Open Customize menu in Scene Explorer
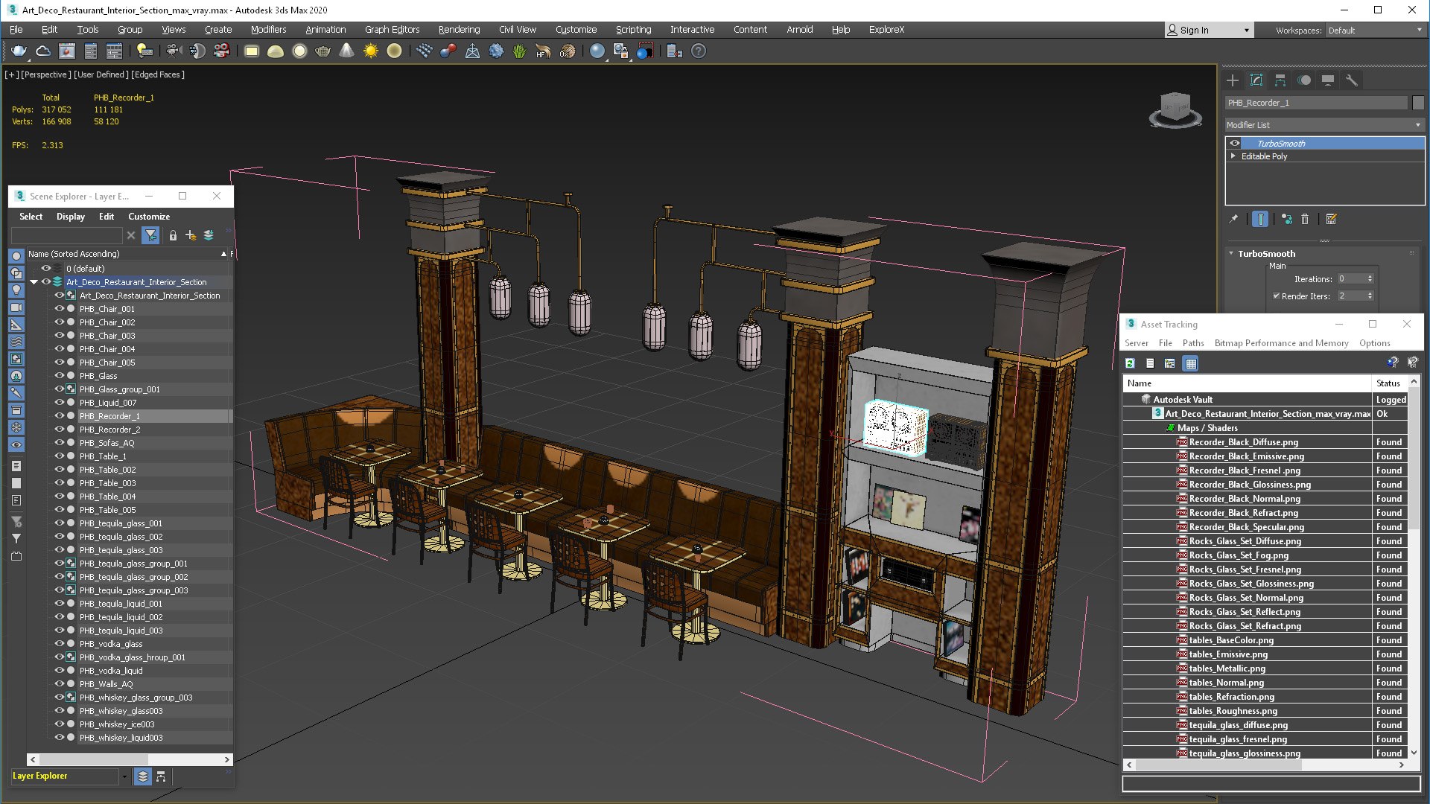The height and width of the screenshot is (804, 1430). [x=149, y=217]
